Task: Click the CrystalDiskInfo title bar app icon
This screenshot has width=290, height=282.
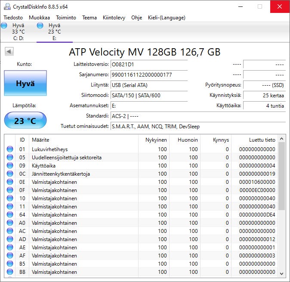Action: pyautogui.click(x=7, y=6)
